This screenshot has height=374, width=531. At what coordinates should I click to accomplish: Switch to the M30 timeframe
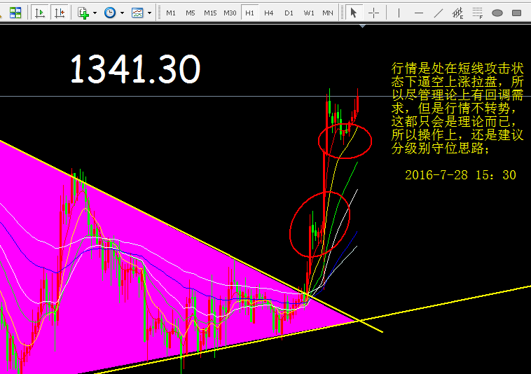pyautogui.click(x=230, y=13)
